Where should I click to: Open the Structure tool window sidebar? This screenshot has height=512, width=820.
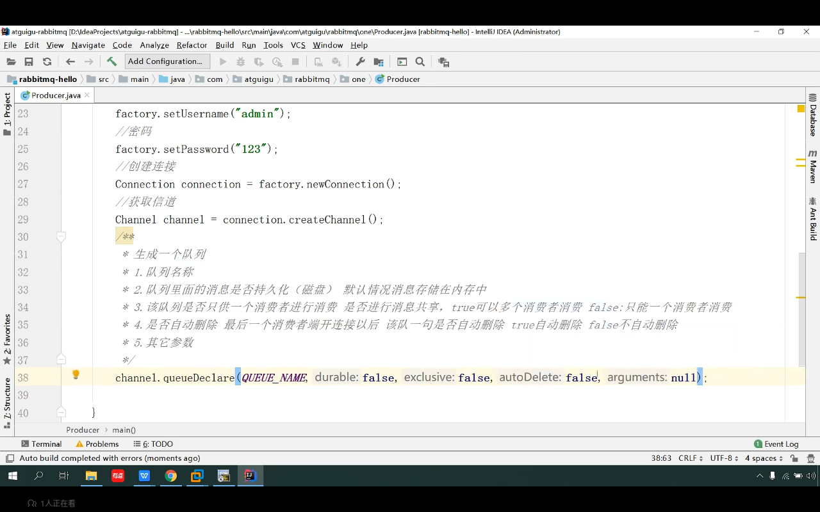point(7,403)
